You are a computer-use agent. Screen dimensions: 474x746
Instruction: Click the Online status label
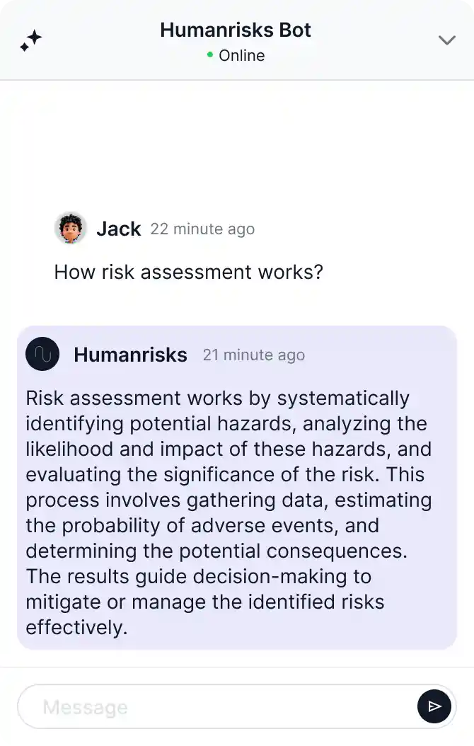tap(241, 55)
